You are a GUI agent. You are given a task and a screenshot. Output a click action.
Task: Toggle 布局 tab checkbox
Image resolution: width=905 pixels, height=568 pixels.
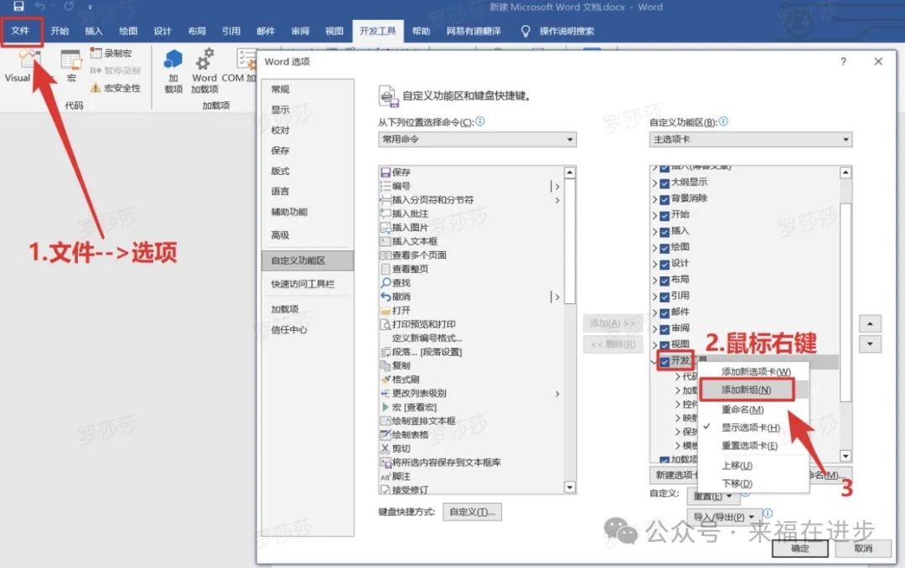pyautogui.click(x=665, y=280)
